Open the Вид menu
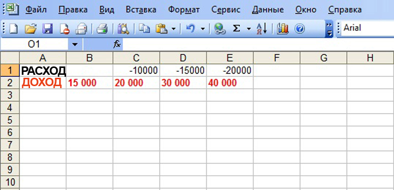This screenshot has height=190, width=394. point(107,9)
